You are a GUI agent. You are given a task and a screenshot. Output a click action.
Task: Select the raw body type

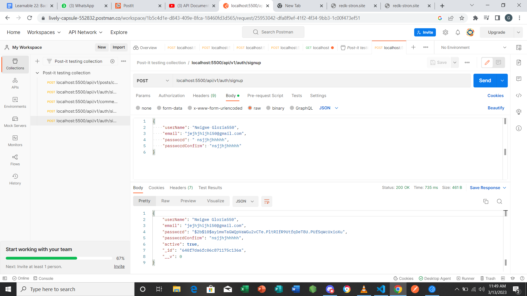[x=254, y=108]
